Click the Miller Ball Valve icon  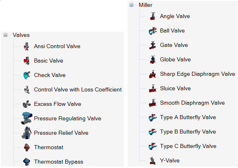[x=152, y=31]
